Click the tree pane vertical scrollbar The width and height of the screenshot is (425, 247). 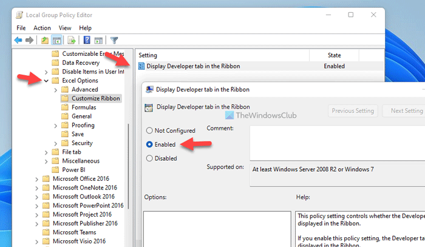[128, 166]
